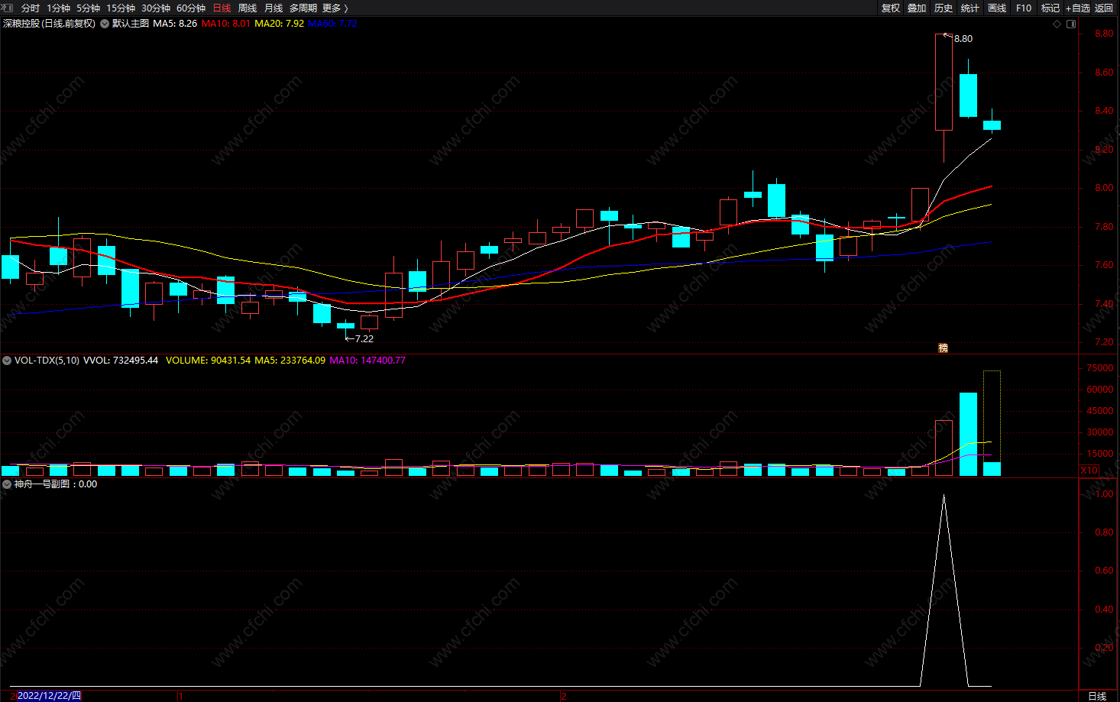Click the 复权 adjustment button

click(891, 8)
